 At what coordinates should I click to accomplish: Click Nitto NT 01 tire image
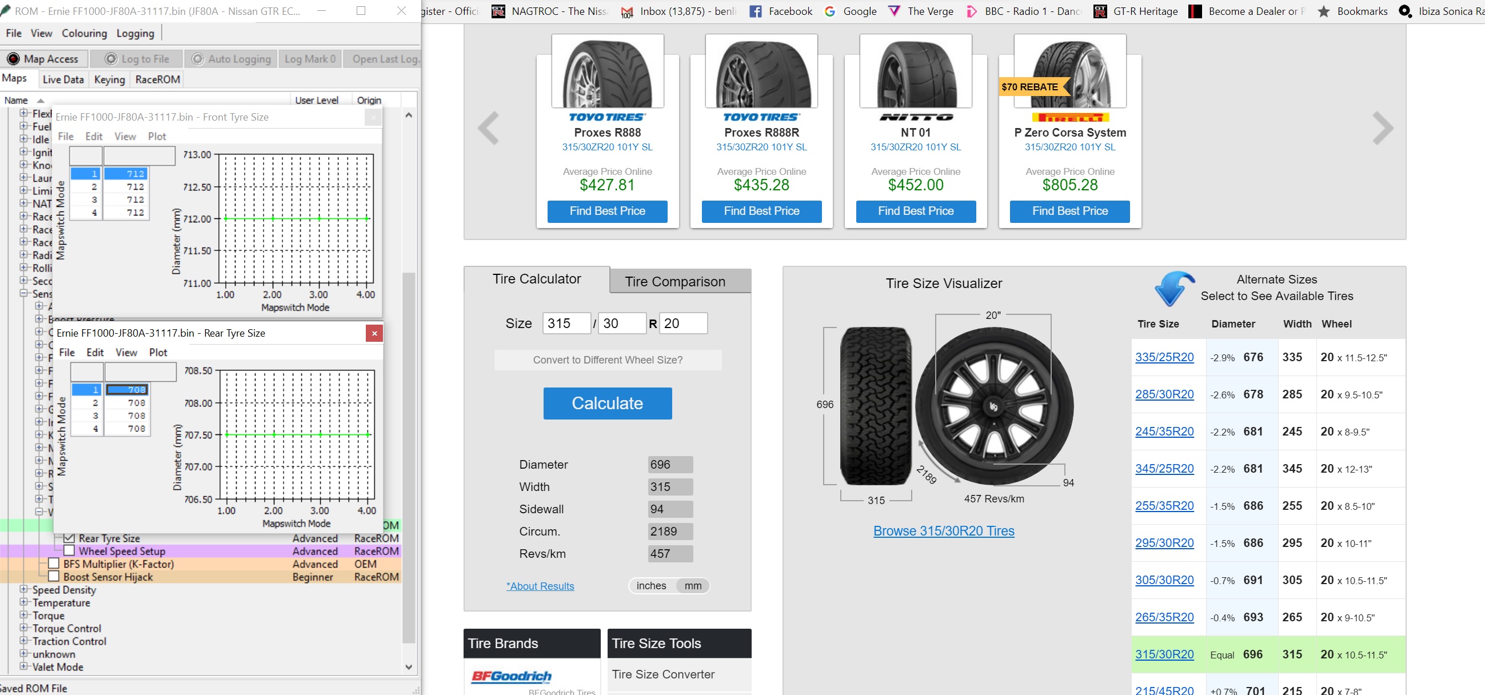tap(916, 71)
